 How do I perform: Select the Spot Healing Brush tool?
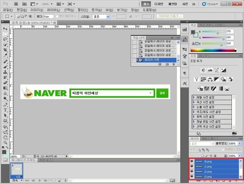coord(5,61)
